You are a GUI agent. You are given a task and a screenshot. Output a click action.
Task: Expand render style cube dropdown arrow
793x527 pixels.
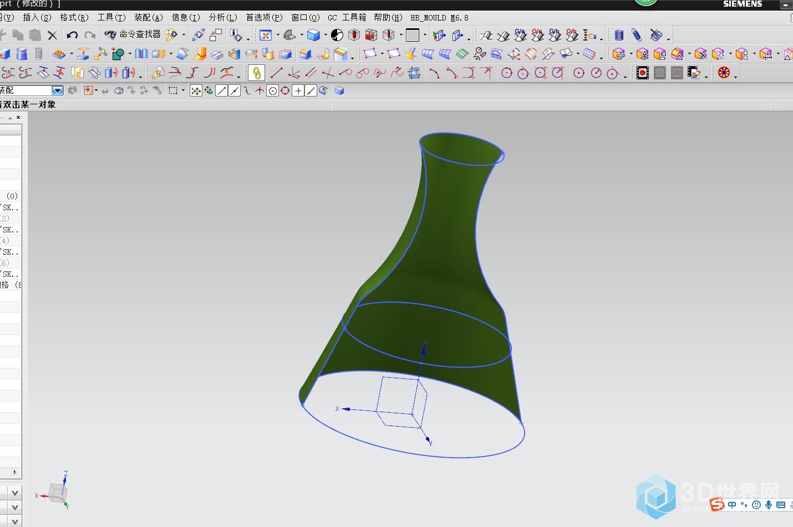(325, 36)
